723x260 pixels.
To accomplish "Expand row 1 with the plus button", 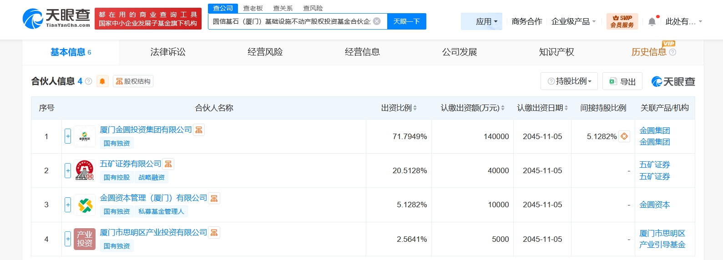I will click(68, 136).
